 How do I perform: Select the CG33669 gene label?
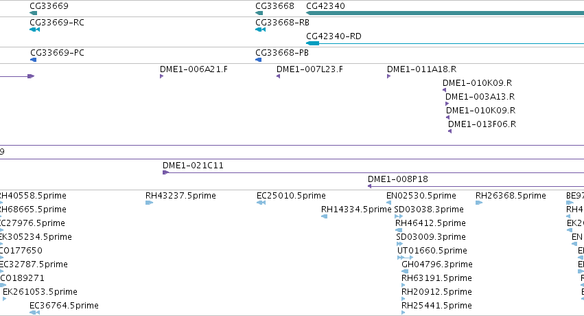(49, 6)
